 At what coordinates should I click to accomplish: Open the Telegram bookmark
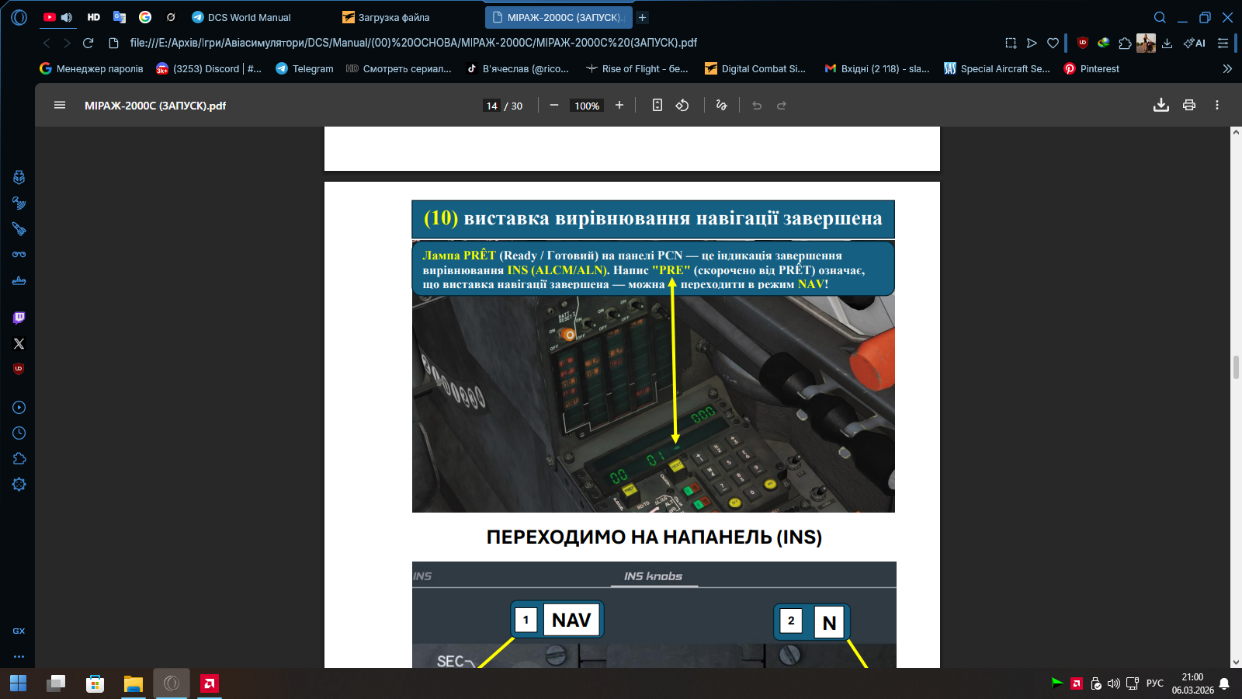[304, 68]
